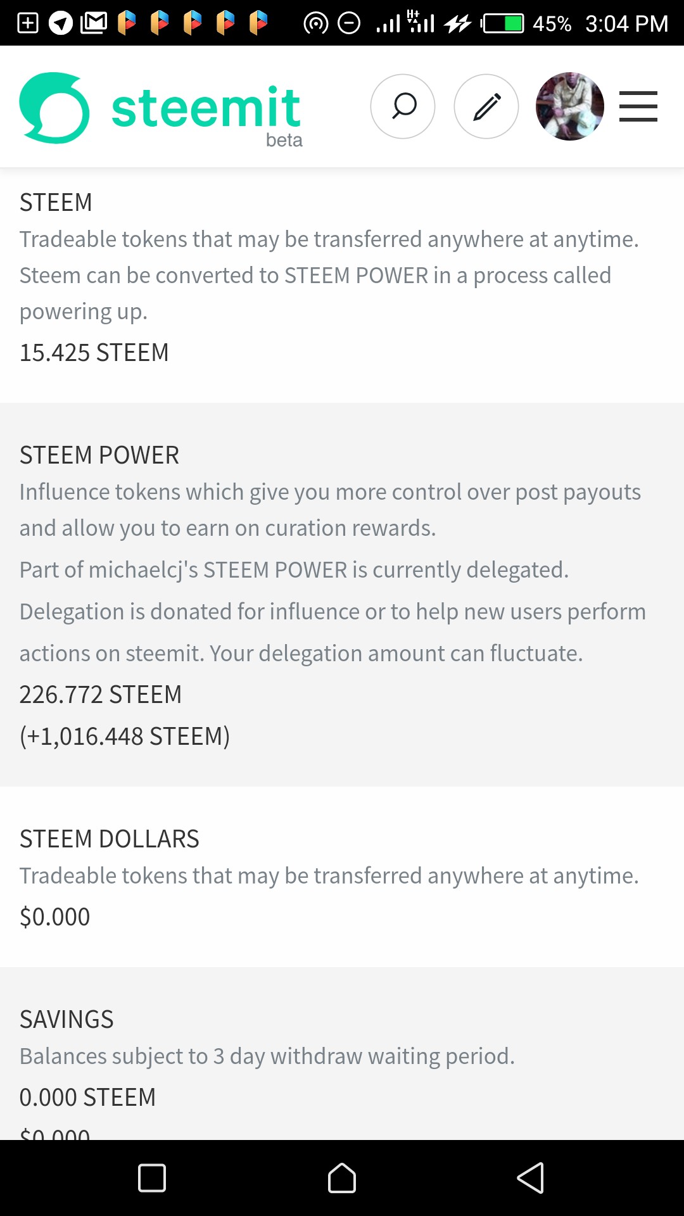
Task: Open the profile avatar picture
Action: 569,106
